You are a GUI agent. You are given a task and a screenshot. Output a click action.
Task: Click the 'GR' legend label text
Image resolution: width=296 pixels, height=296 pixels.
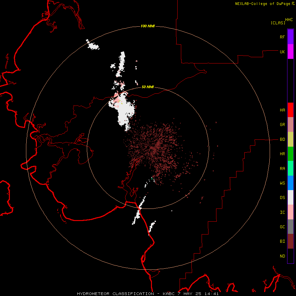pyautogui.click(x=282, y=125)
